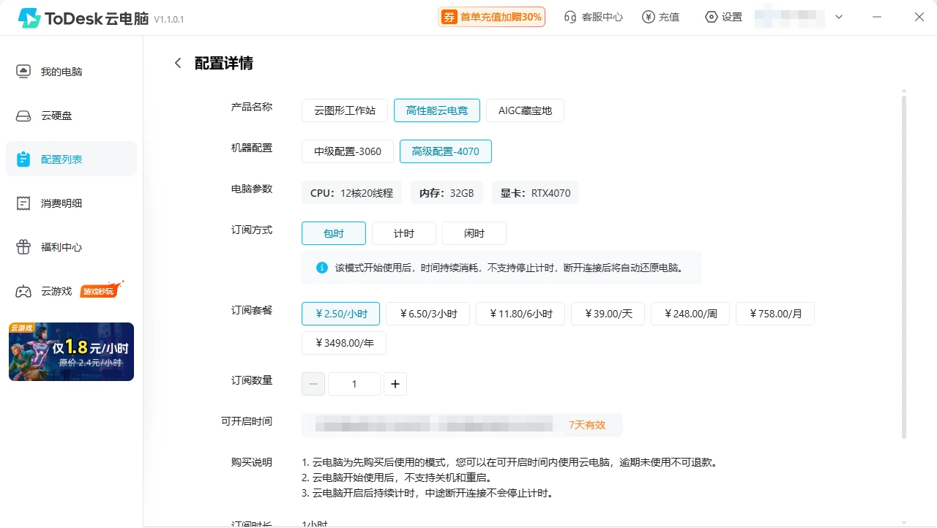Open 福利中心 sidebar item

point(71,247)
